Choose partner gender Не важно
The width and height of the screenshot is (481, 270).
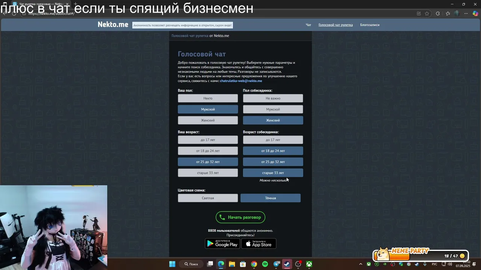click(x=273, y=98)
